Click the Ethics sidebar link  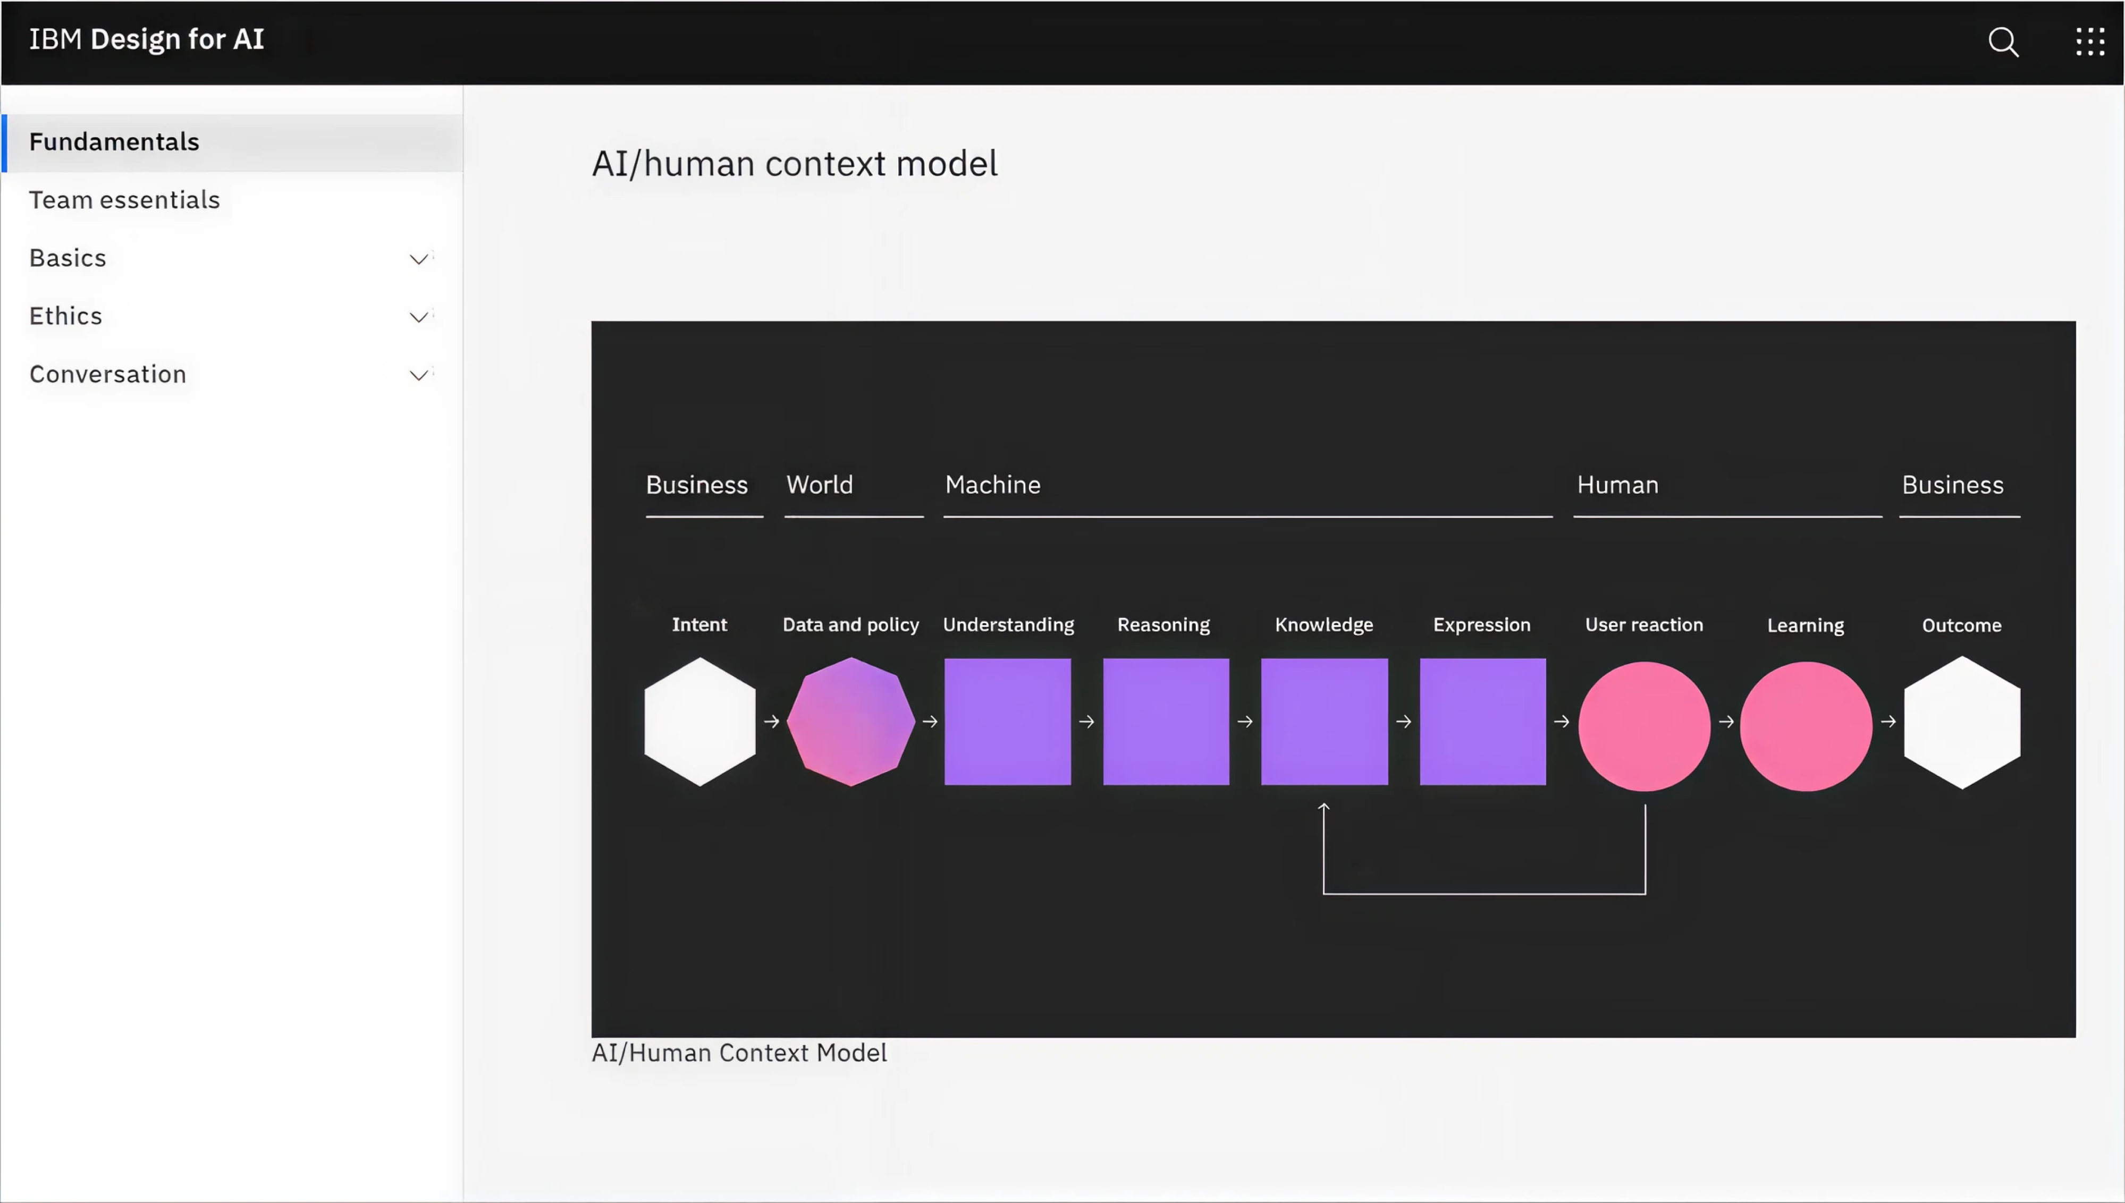click(x=65, y=316)
